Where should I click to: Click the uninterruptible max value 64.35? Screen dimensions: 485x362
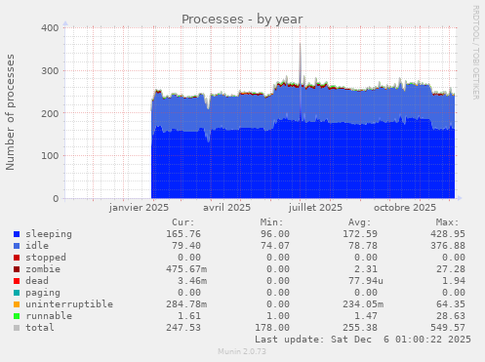(451, 304)
